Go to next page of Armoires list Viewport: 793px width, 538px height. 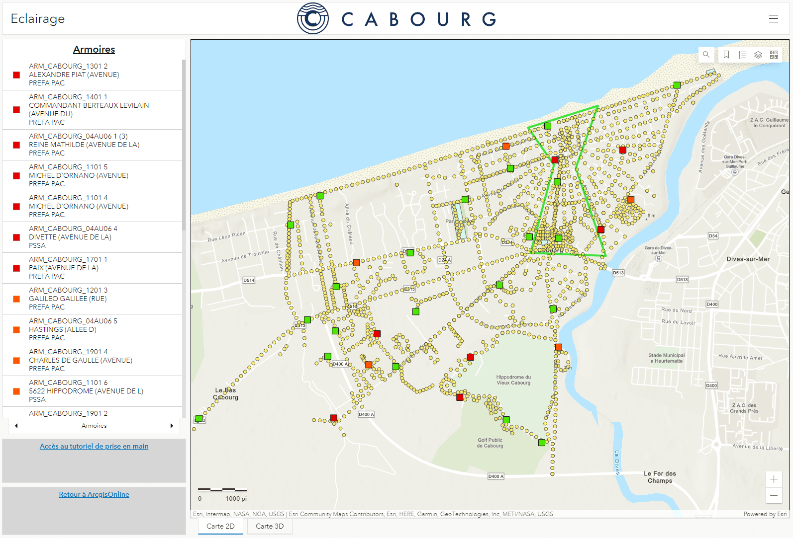point(172,426)
